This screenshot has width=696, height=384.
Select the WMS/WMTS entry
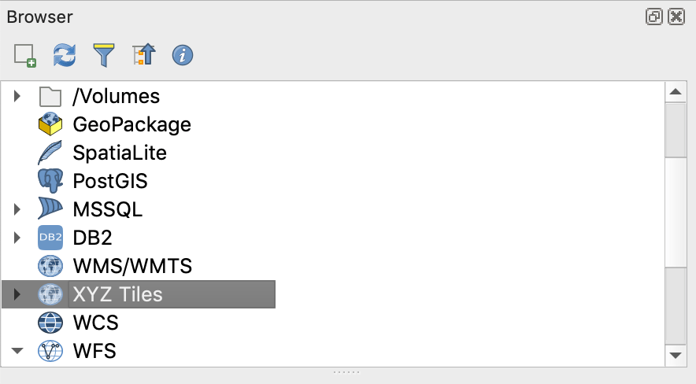pyautogui.click(x=131, y=266)
